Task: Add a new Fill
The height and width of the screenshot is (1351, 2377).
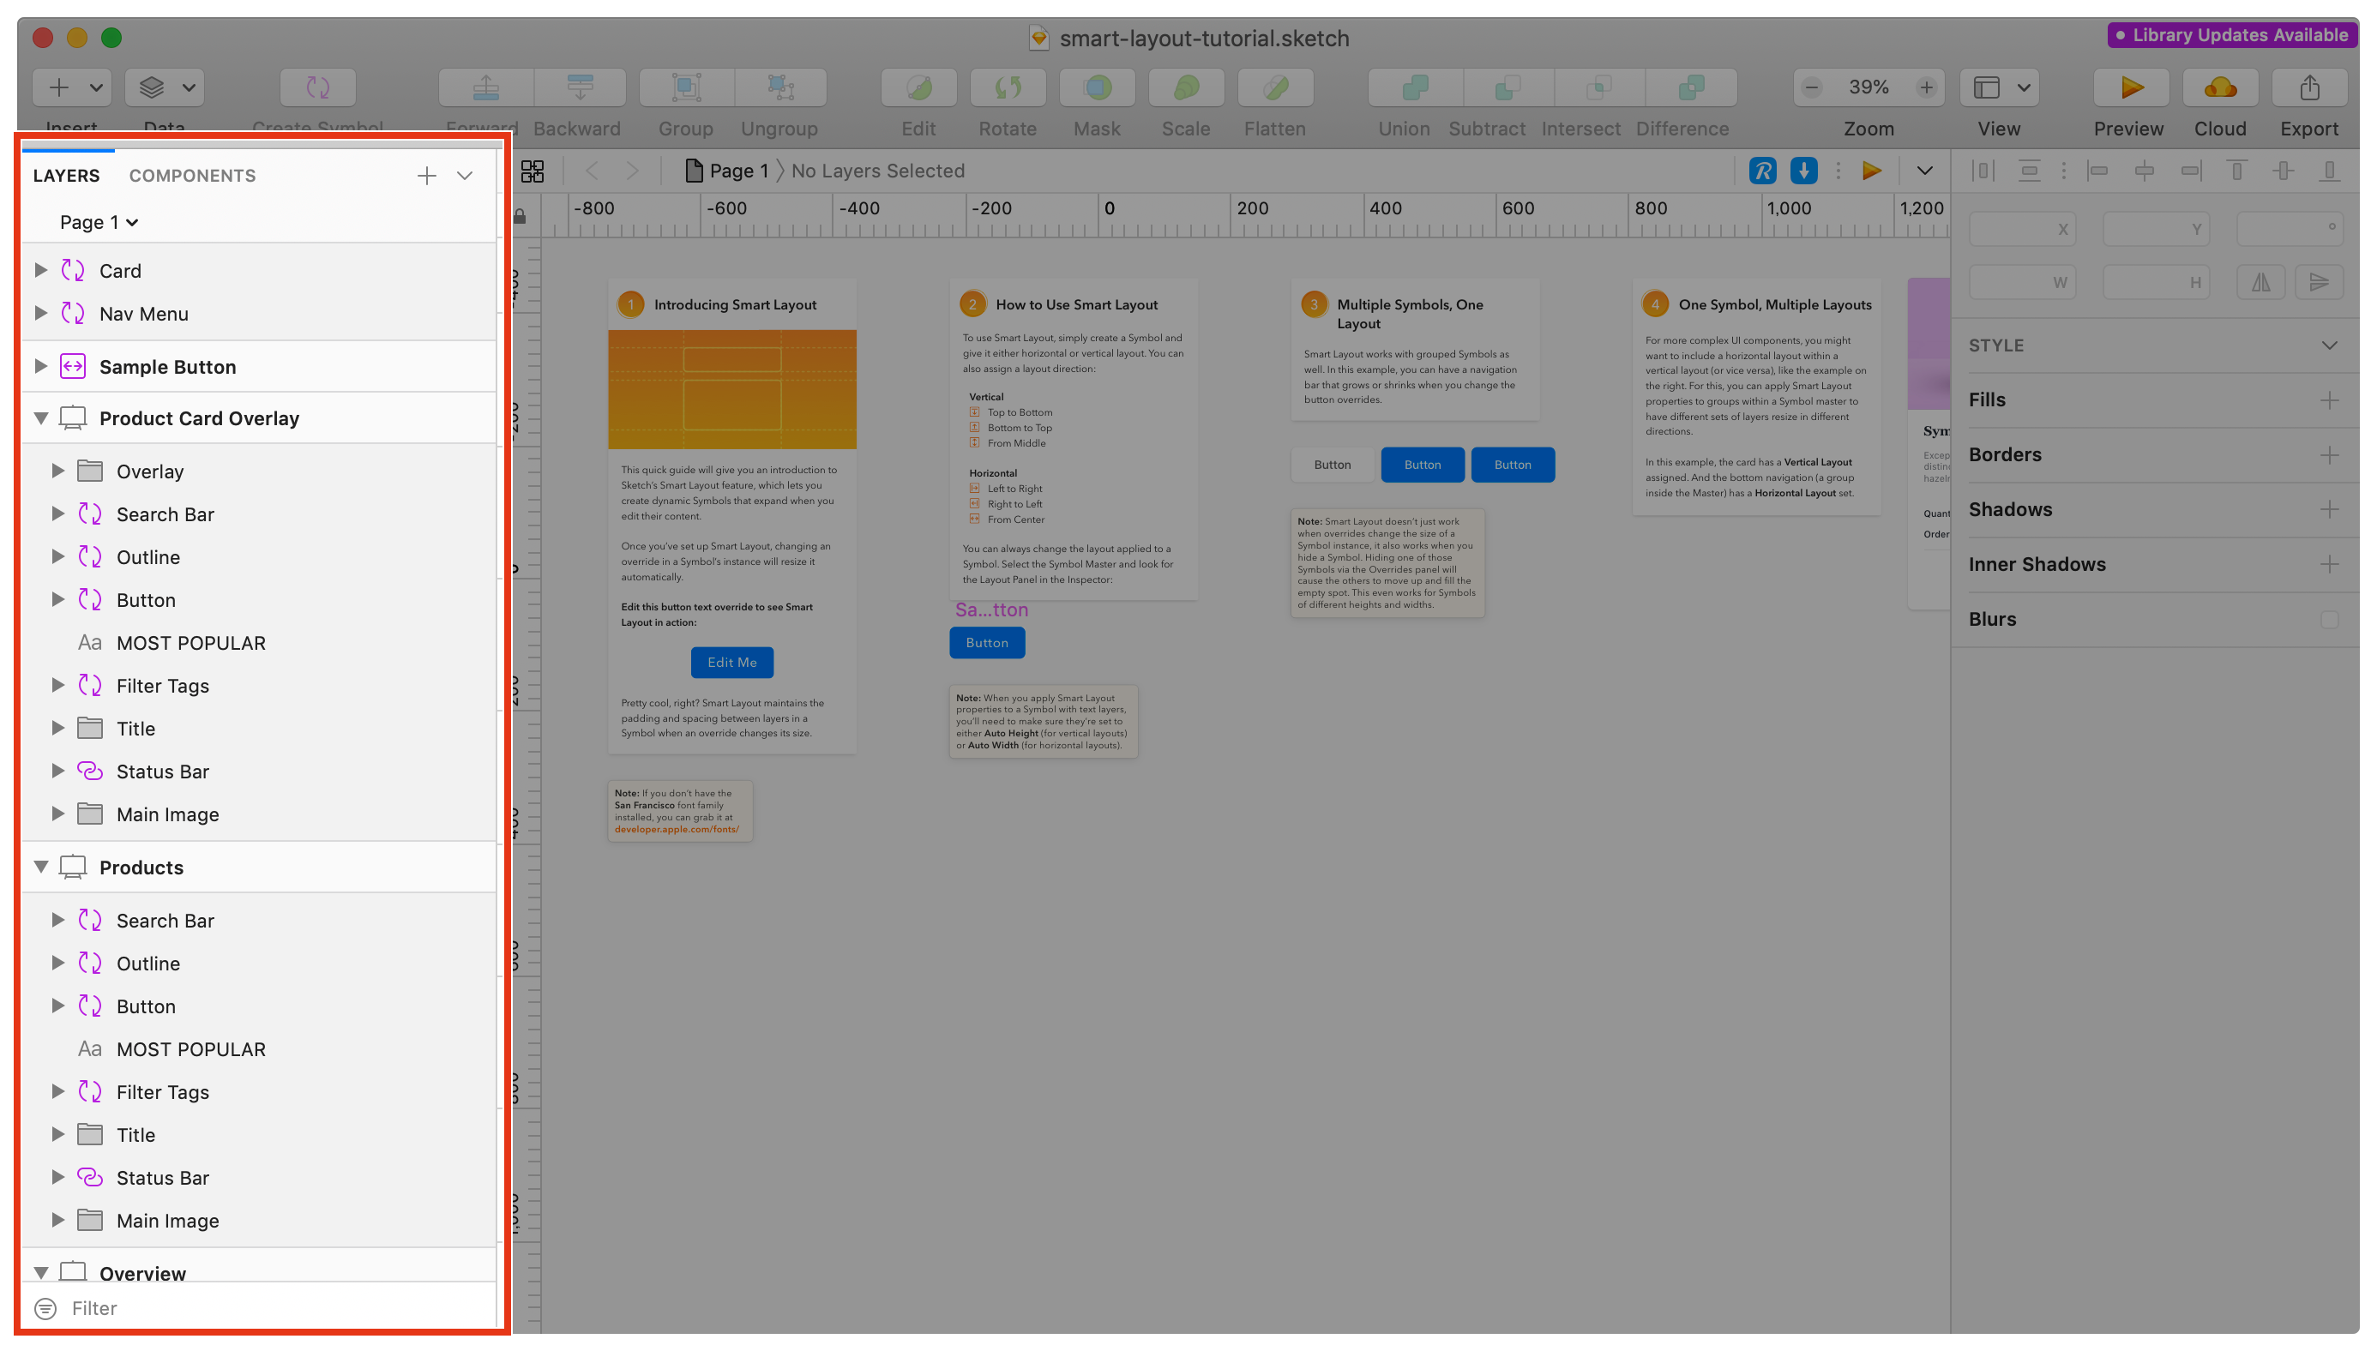Action: point(2330,400)
